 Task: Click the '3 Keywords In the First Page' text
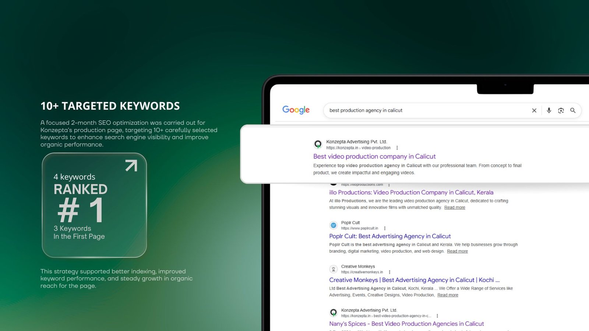[x=79, y=232]
